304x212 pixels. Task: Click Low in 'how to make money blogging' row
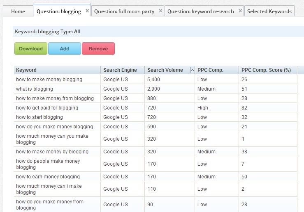coord(217,80)
